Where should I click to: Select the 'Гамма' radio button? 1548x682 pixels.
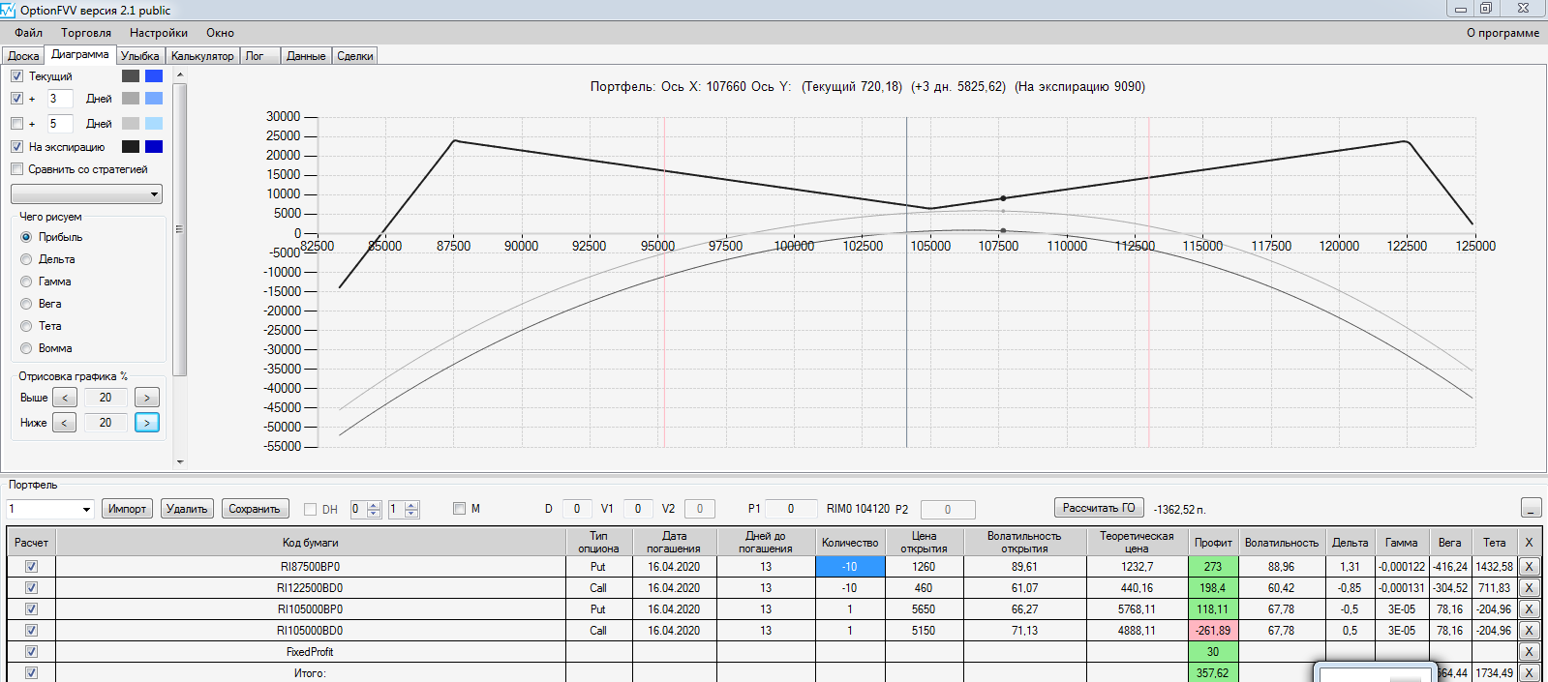26,282
